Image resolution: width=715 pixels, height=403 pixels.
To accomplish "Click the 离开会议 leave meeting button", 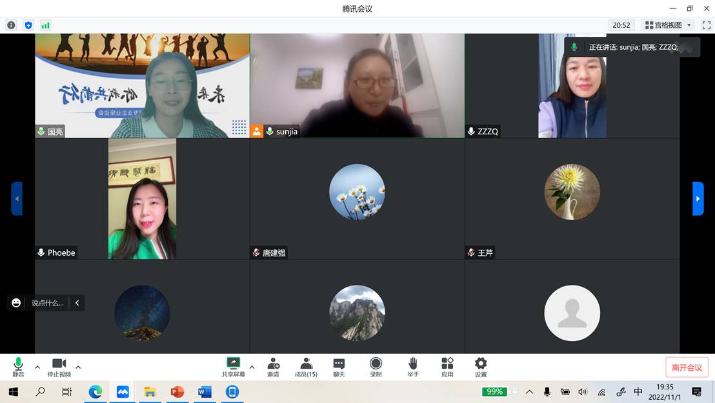I will pos(687,367).
